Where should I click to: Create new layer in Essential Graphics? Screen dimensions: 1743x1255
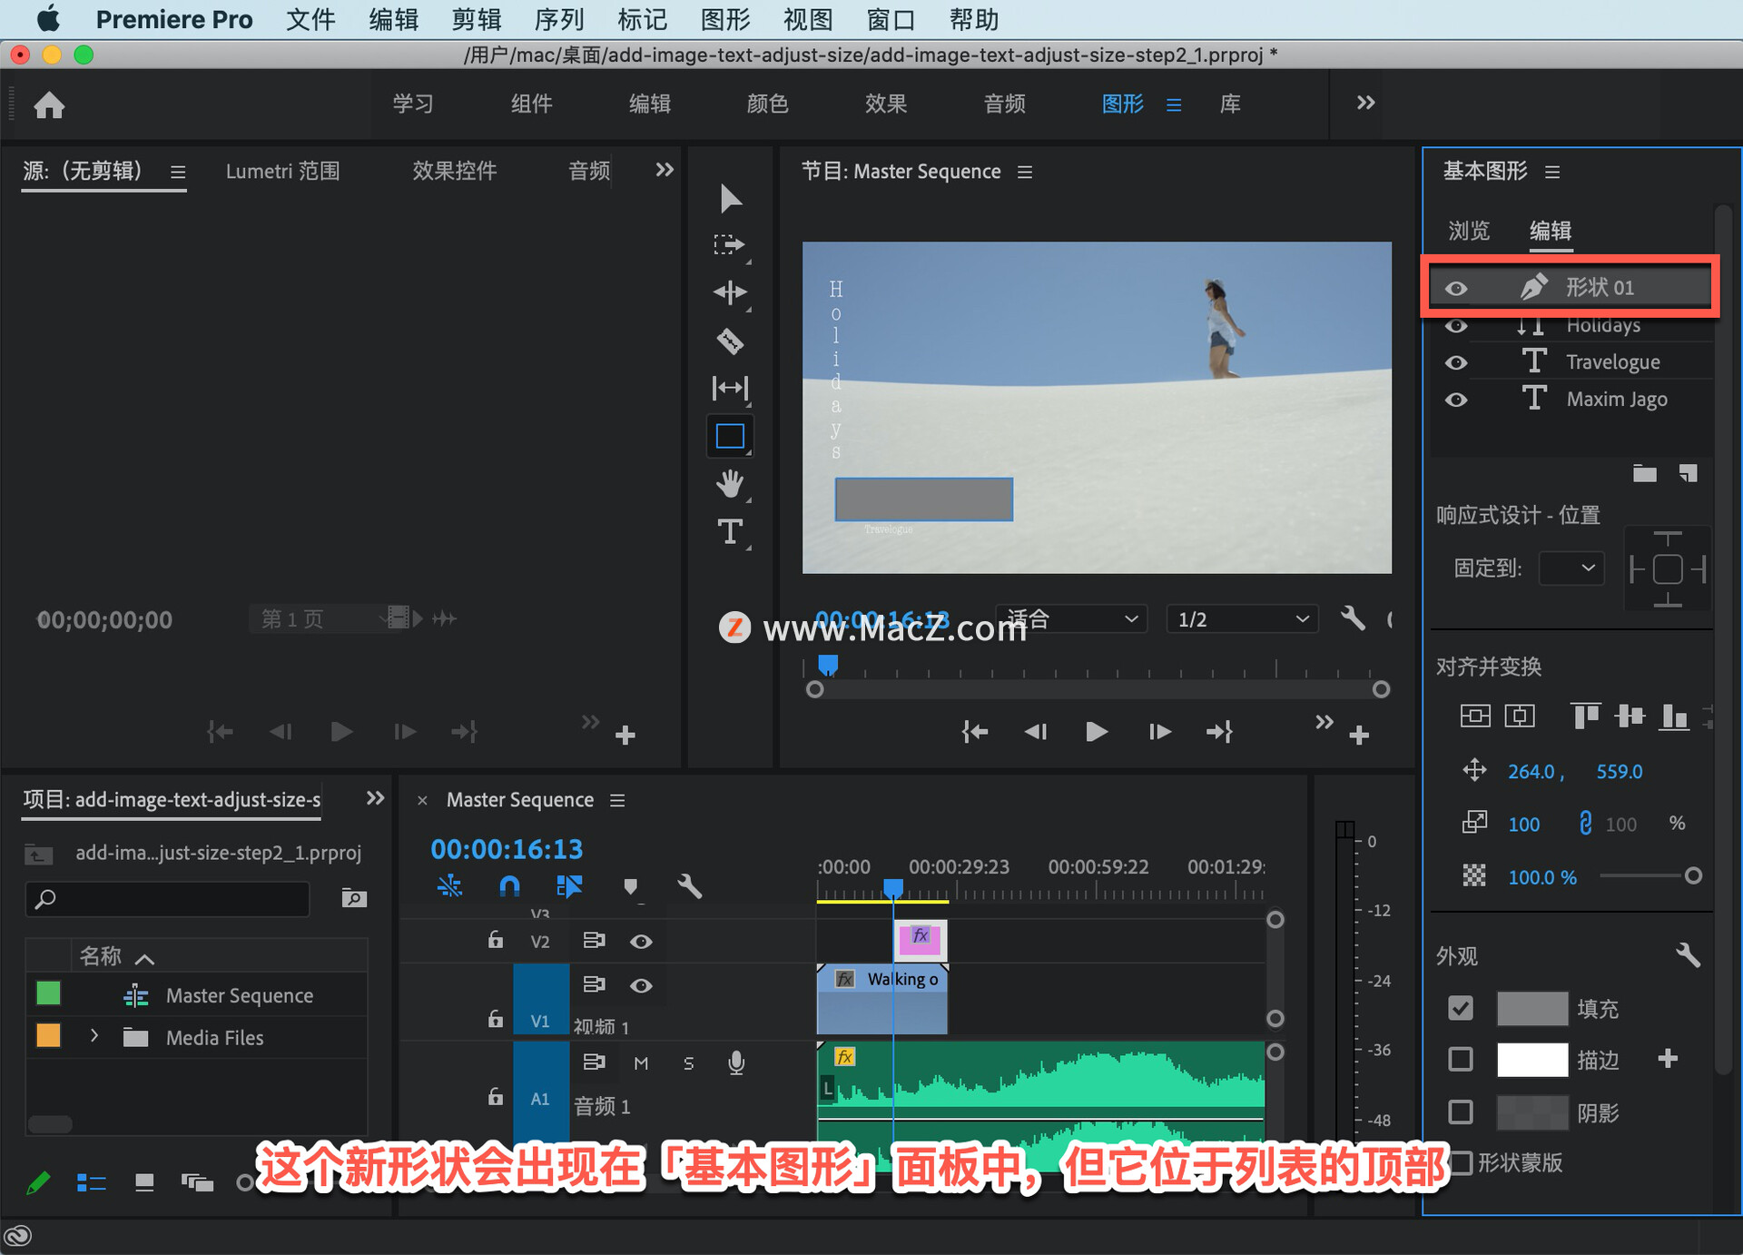1688,473
